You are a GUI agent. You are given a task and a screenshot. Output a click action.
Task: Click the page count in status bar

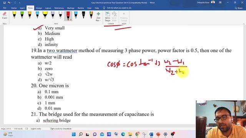tap(6, 129)
